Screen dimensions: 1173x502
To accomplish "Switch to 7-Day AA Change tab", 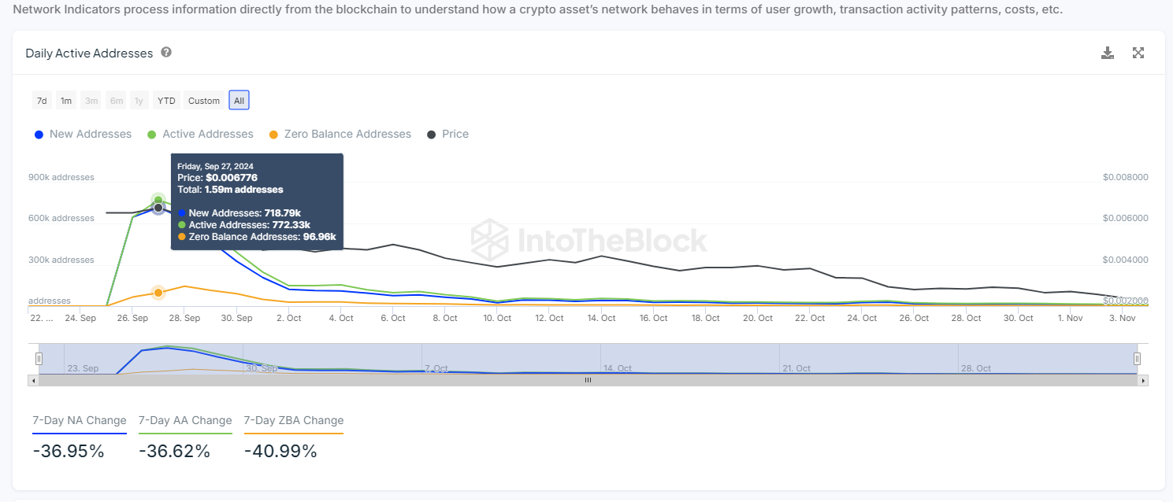I will pos(185,421).
